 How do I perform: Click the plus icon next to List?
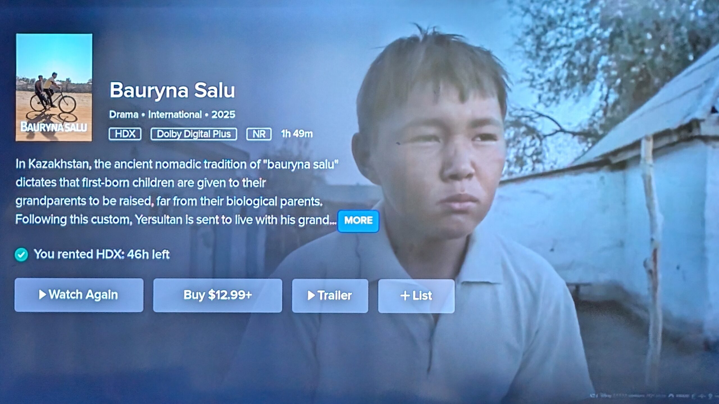pos(405,295)
